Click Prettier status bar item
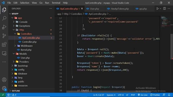This screenshot has width=173, height=97. (155, 95)
